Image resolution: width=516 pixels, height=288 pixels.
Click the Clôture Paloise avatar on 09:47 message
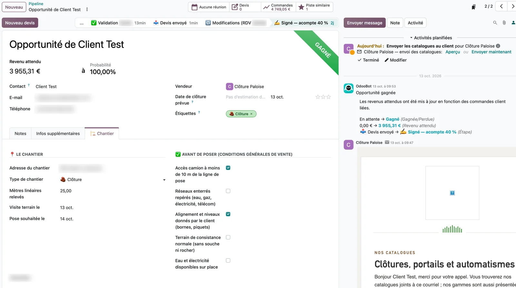[349, 145]
